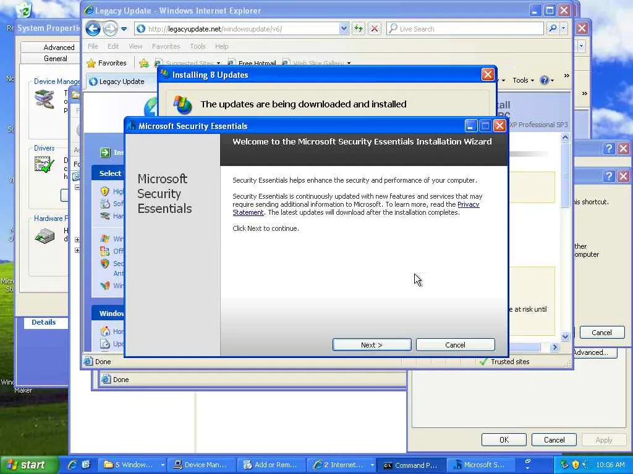Switch to Command Prompt taskbar button
Image resolution: width=633 pixels, height=474 pixels.
[x=411, y=465]
